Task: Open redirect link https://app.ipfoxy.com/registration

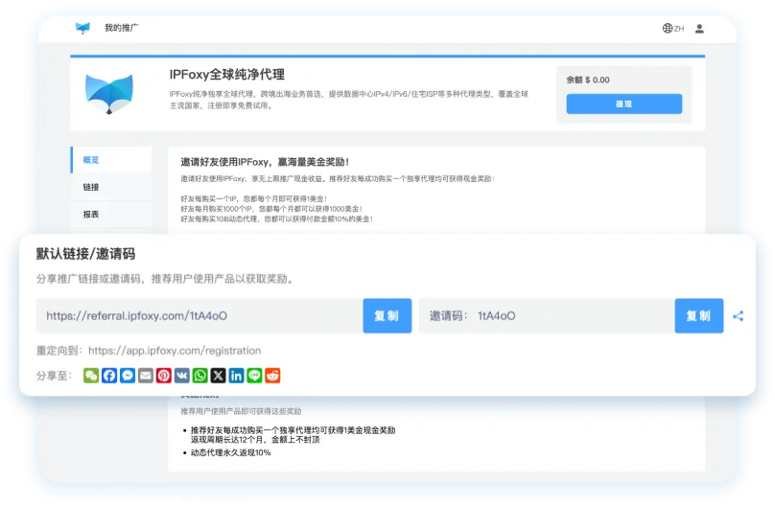Action: 175,351
